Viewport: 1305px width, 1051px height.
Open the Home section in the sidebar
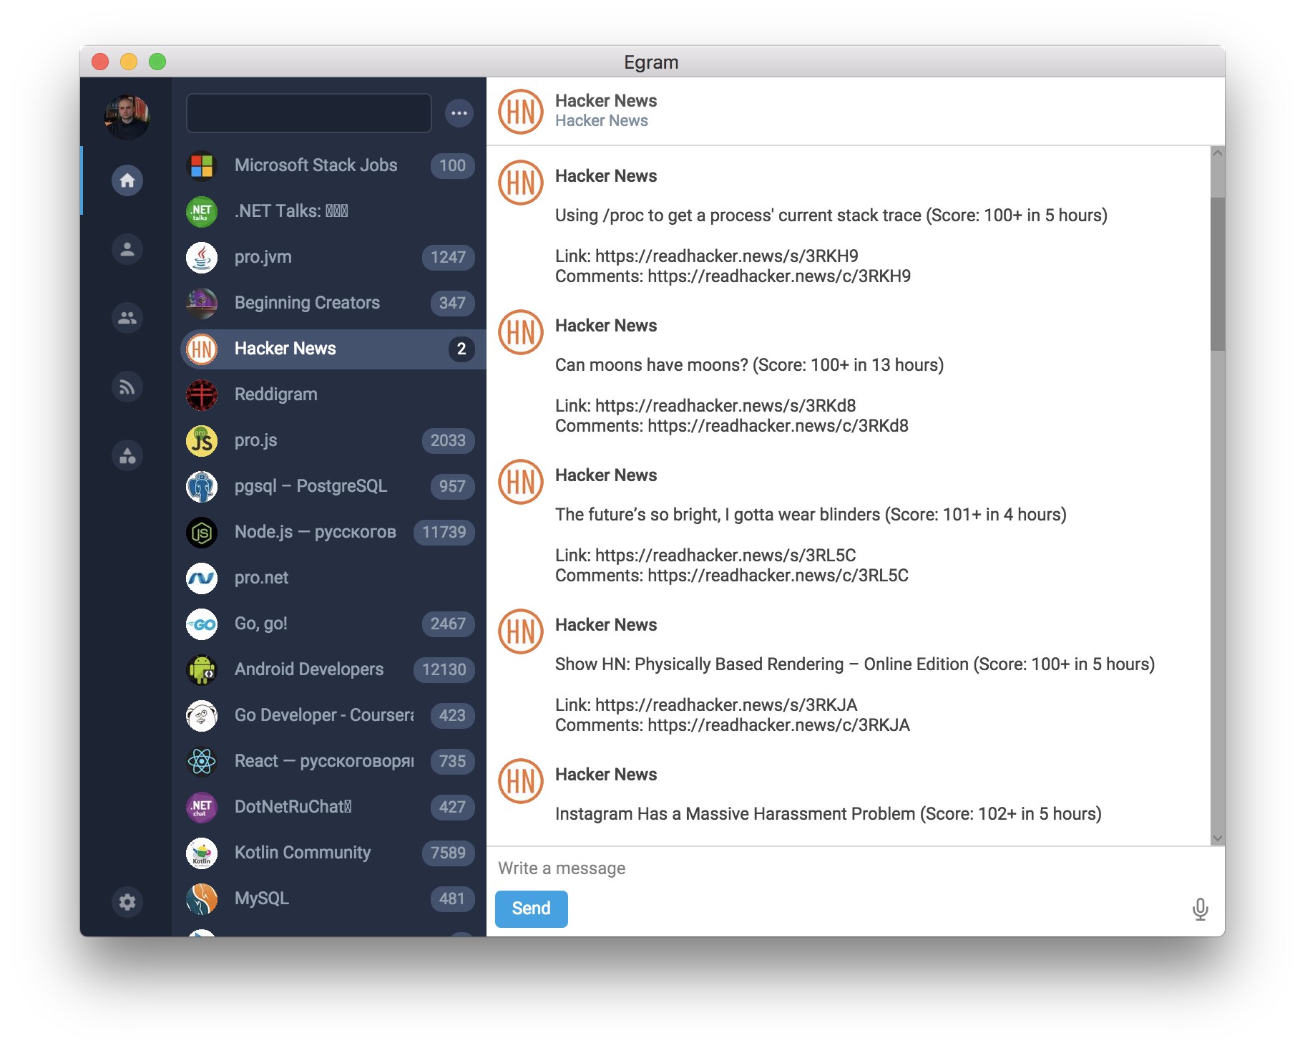pyautogui.click(x=127, y=180)
